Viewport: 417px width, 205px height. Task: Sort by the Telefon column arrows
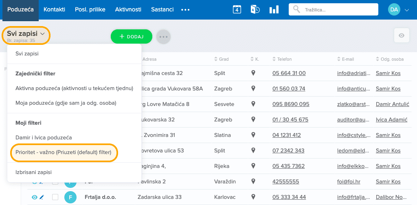click(x=274, y=59)
